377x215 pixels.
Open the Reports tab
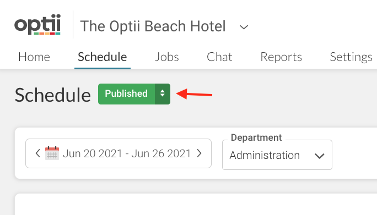tap(281, 57)
